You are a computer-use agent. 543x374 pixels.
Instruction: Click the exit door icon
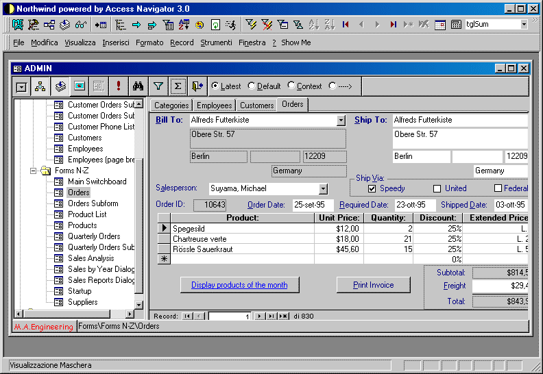point(197,86)
